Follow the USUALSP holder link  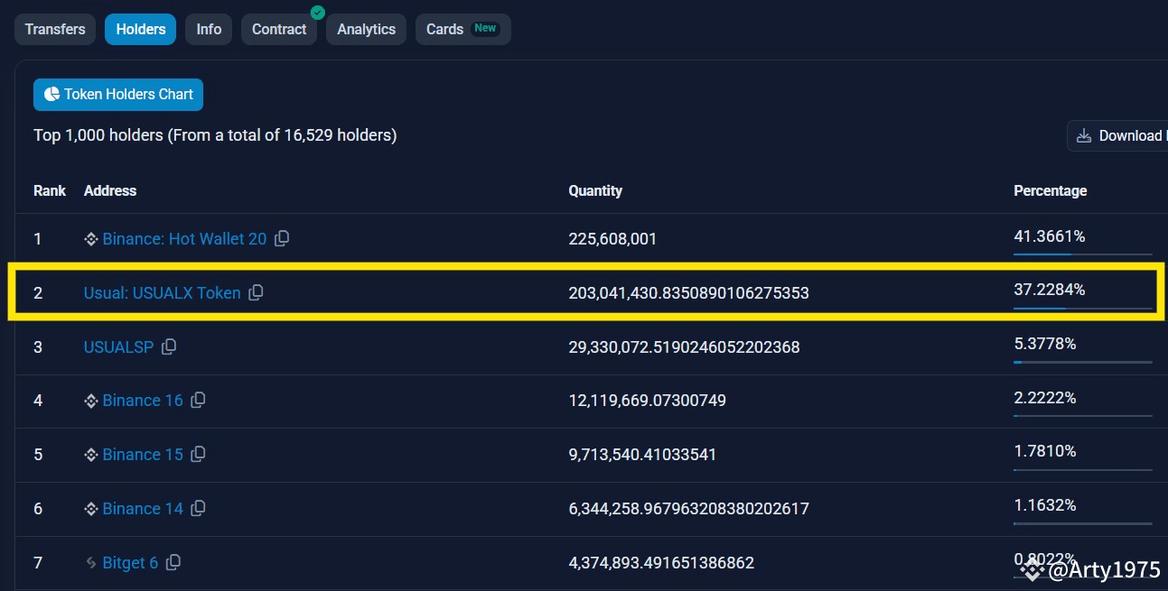[118, 346]
